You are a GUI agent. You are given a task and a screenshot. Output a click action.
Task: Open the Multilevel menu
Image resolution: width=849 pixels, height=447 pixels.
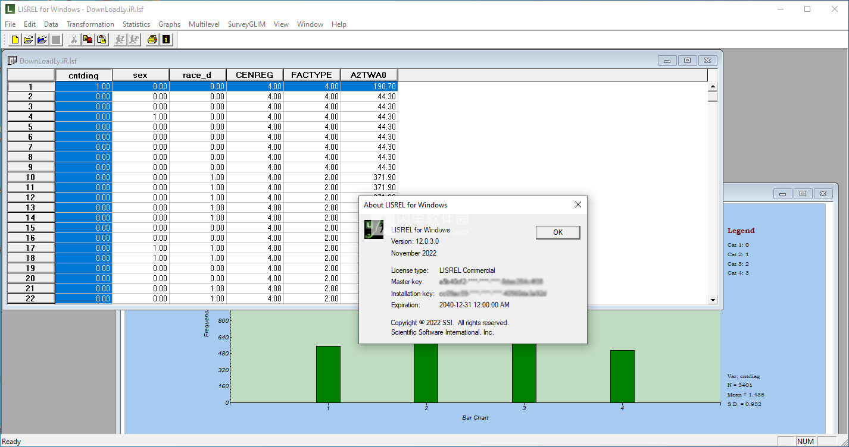(204, 24)
